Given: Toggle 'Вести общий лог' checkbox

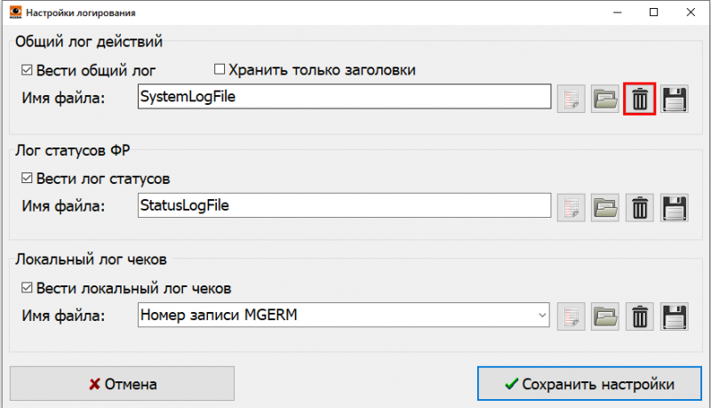Looking at the screenshot, I should (27, 70).
